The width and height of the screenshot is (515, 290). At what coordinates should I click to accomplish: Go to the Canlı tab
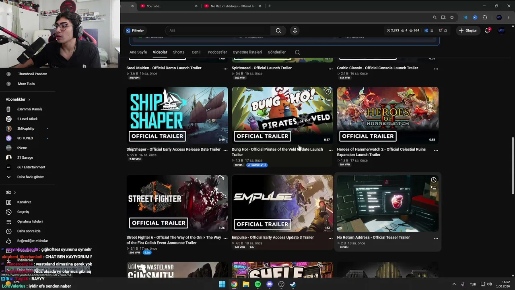[x=196, y=52]
